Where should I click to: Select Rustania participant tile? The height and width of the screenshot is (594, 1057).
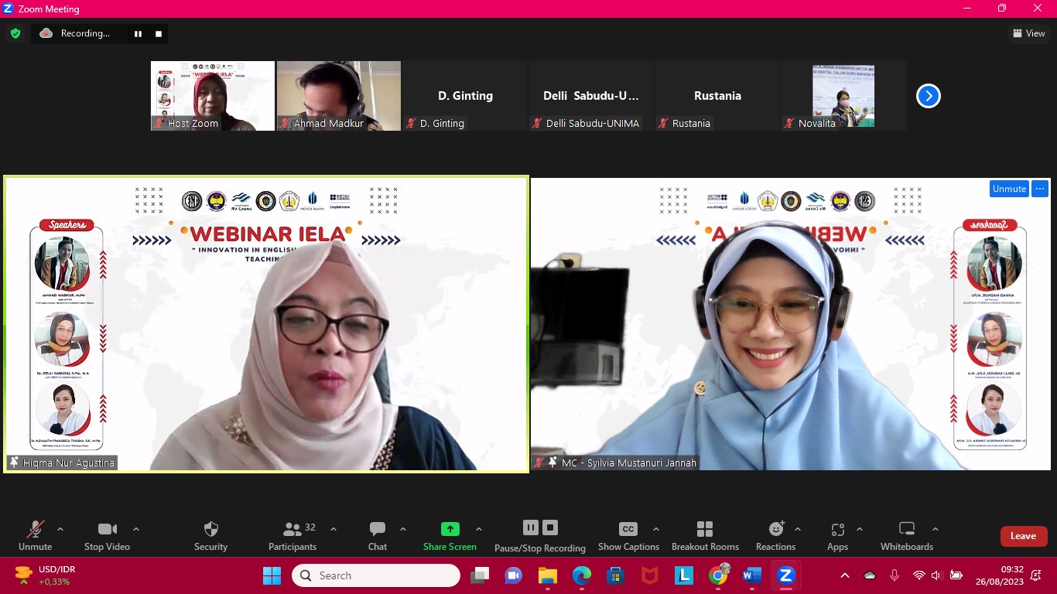[x=717, y=96]
